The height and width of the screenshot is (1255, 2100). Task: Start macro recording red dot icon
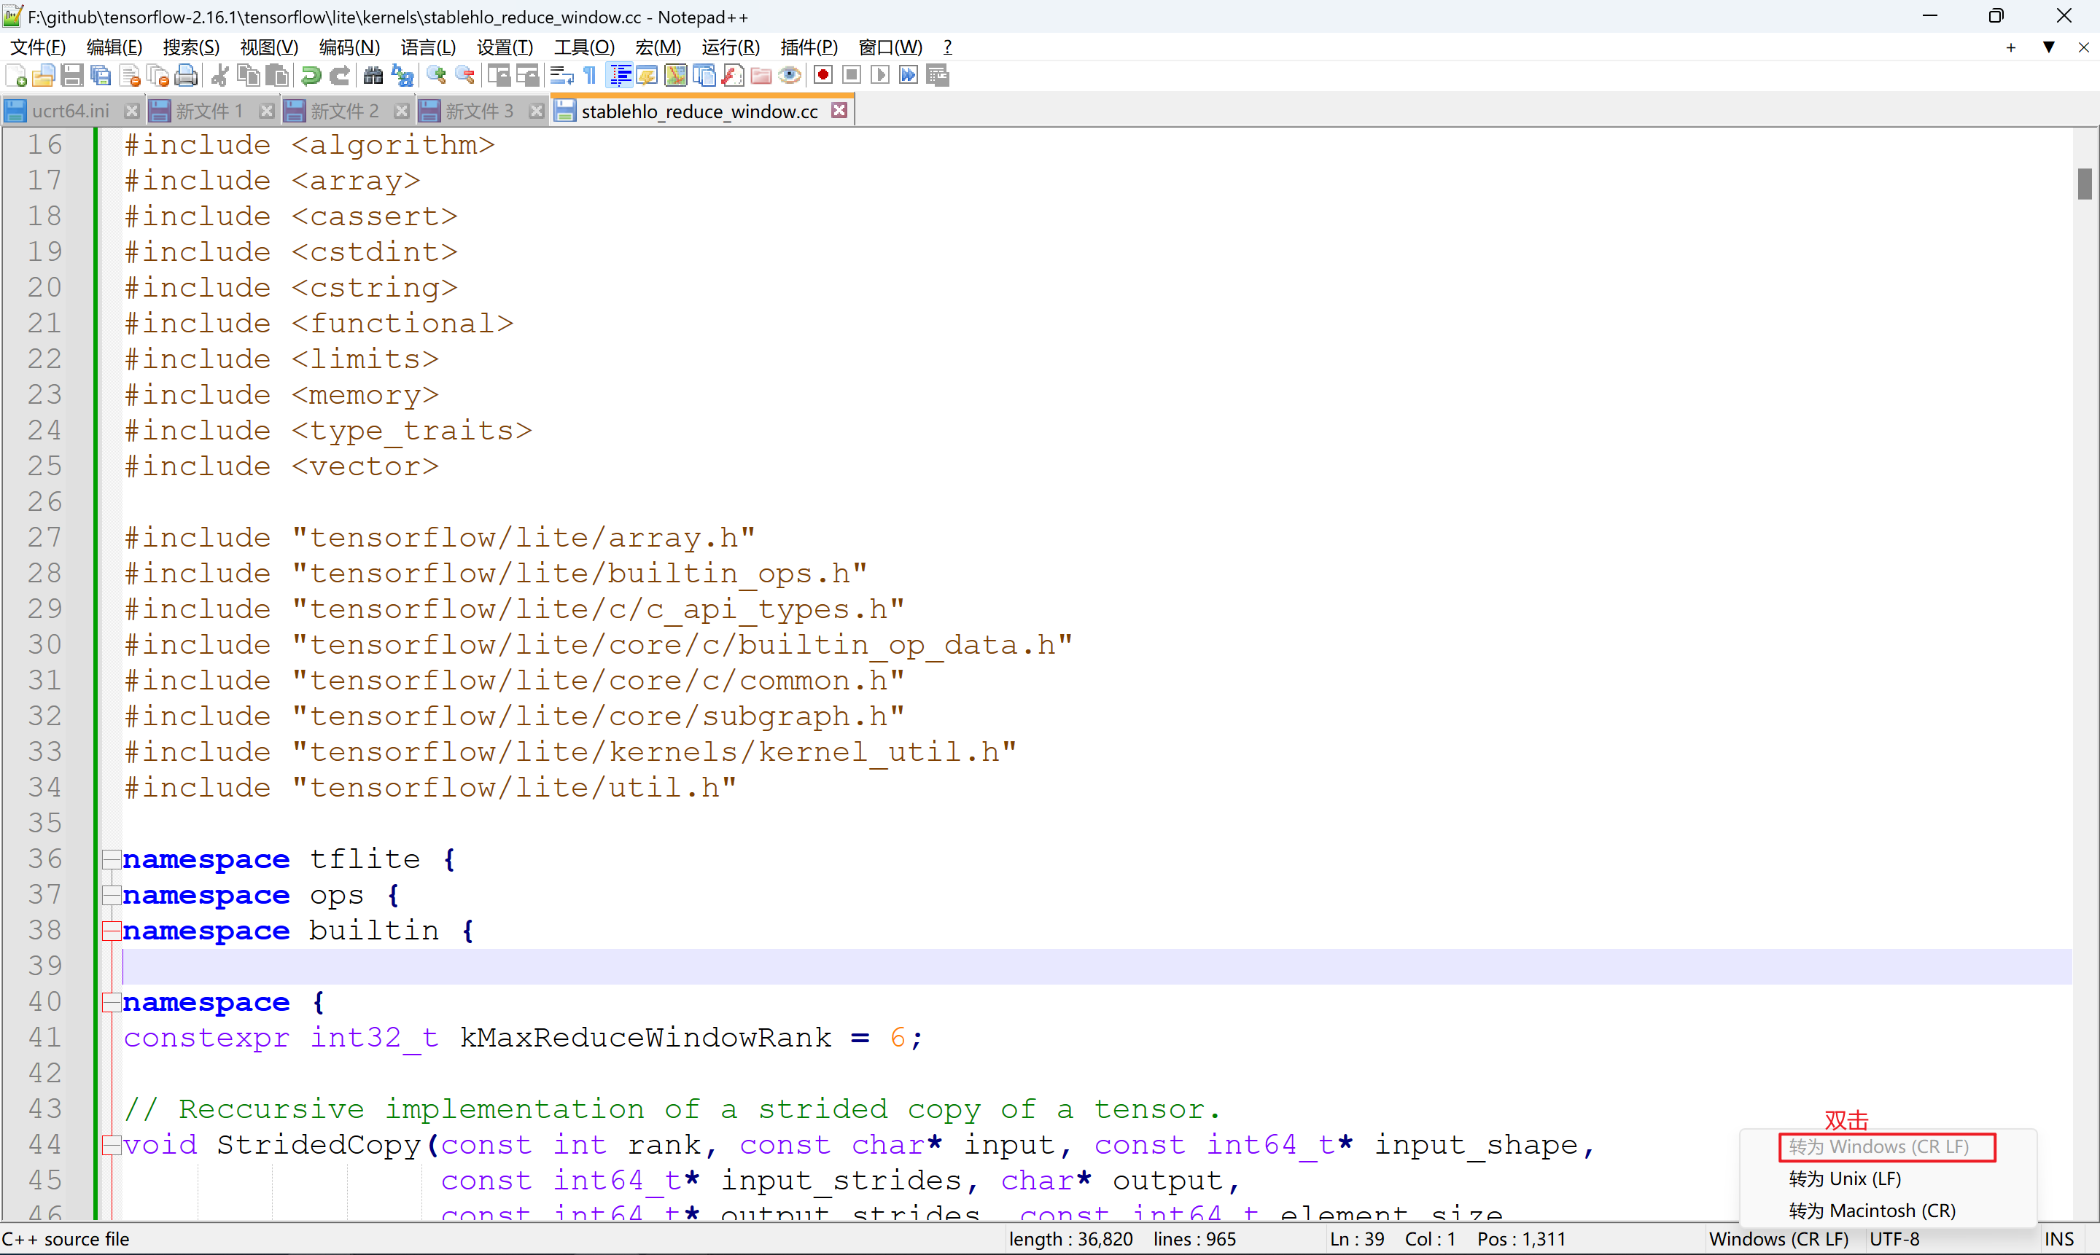point(823,76)
